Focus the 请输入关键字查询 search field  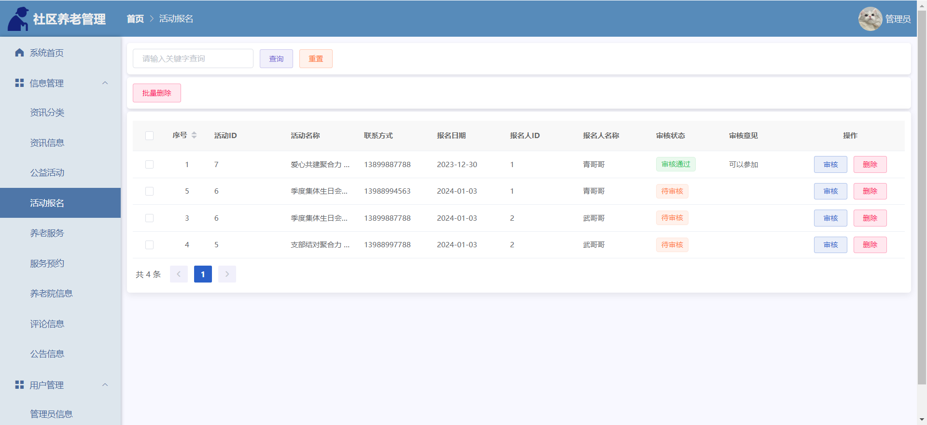click(193, 58)
